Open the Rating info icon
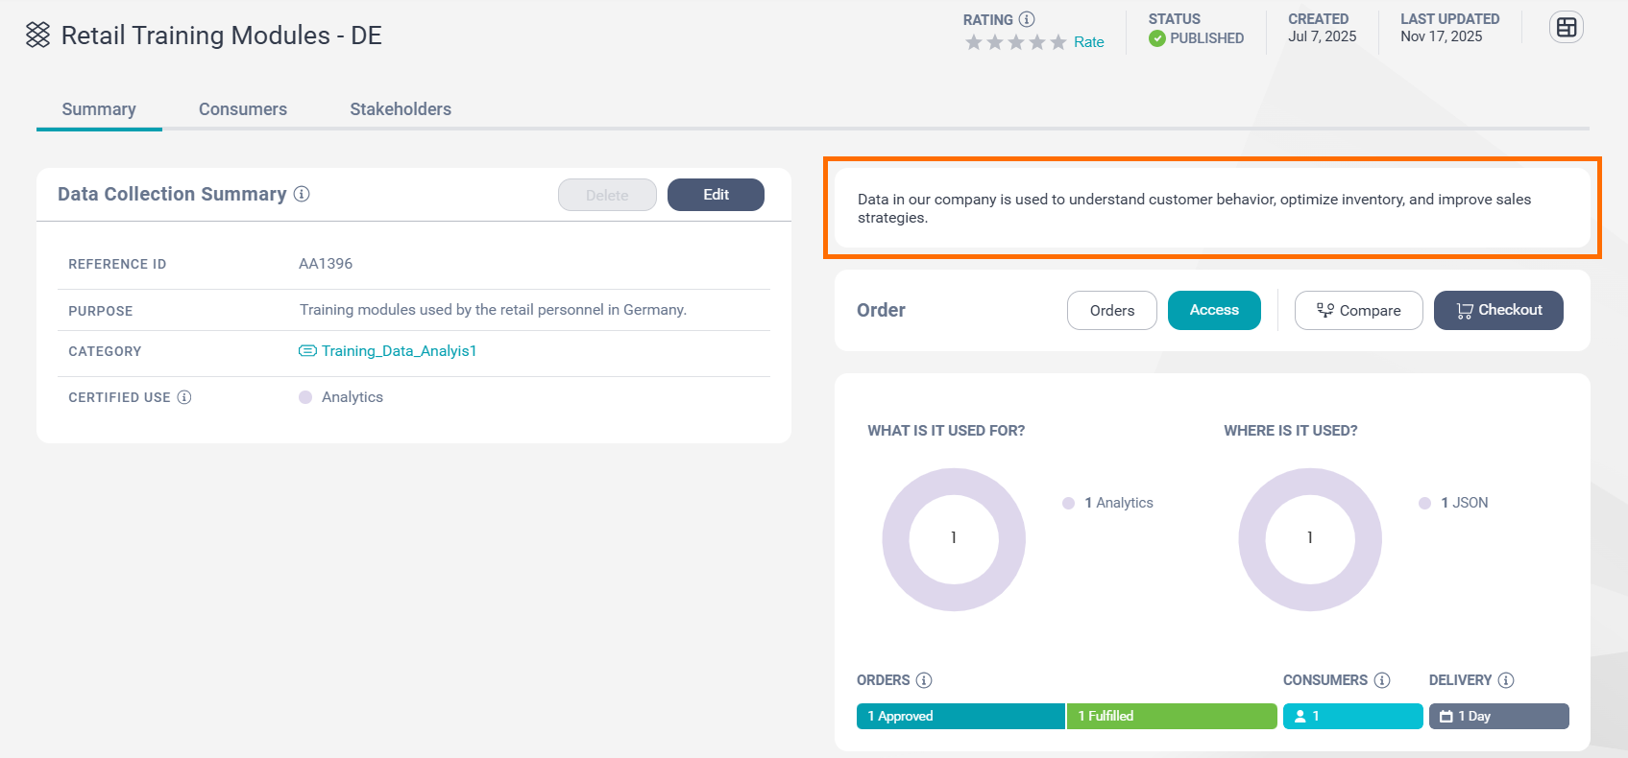 pos(1027,19)
